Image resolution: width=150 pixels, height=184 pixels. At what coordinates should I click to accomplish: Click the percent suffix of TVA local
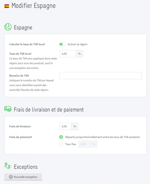(79, 54)
